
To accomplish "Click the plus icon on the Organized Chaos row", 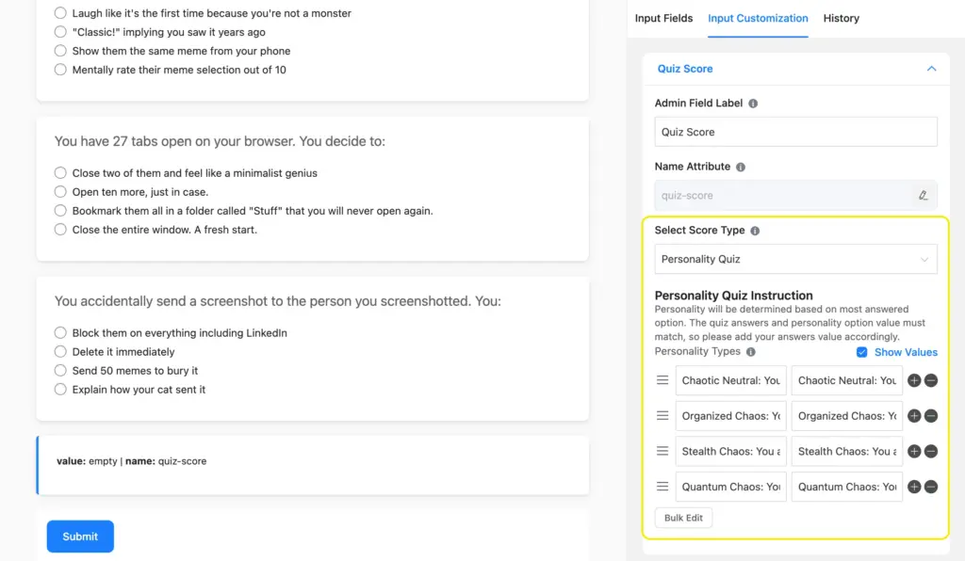I will pyautogui.click(x=913, y=415).
